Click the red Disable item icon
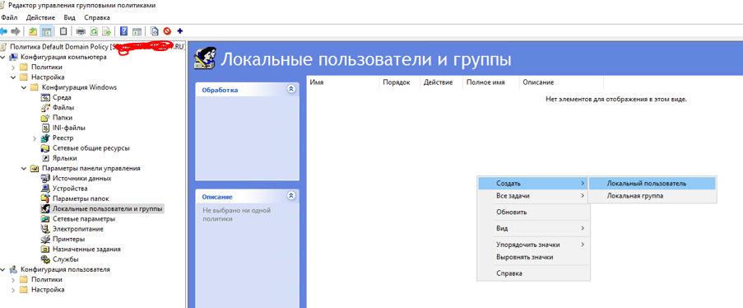 [x=167, y=31]
